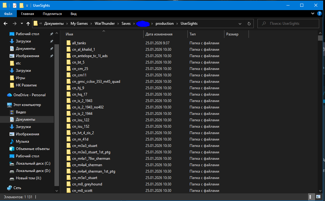Go up one folder level

(x=28, y=24)
